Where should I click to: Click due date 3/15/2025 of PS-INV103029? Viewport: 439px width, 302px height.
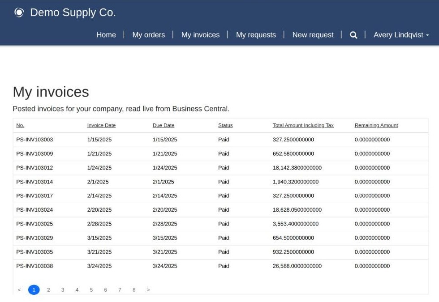click(165, 238)
